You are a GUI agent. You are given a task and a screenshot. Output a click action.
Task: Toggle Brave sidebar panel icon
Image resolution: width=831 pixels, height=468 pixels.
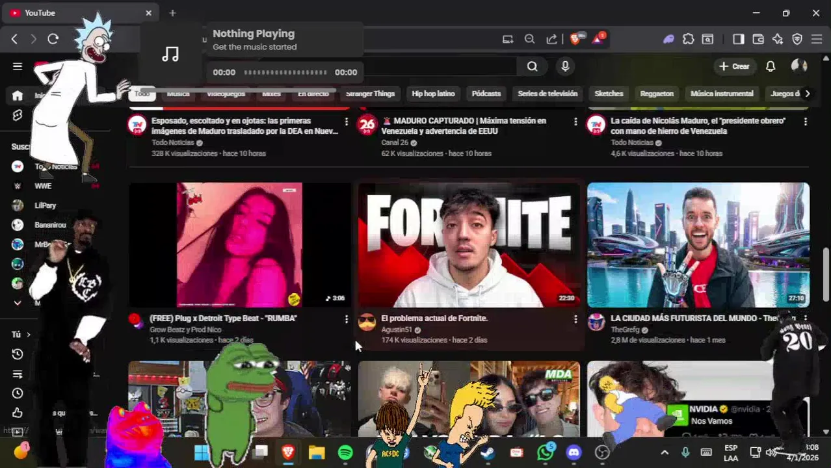pos(738,39)
